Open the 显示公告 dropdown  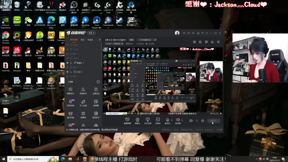coord(130,44)
